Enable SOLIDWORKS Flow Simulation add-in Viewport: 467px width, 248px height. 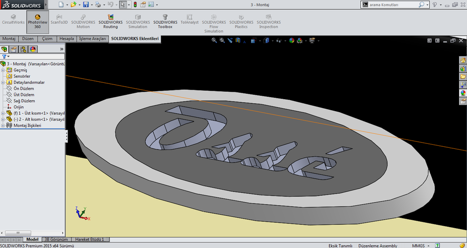(x=214, y=24)
